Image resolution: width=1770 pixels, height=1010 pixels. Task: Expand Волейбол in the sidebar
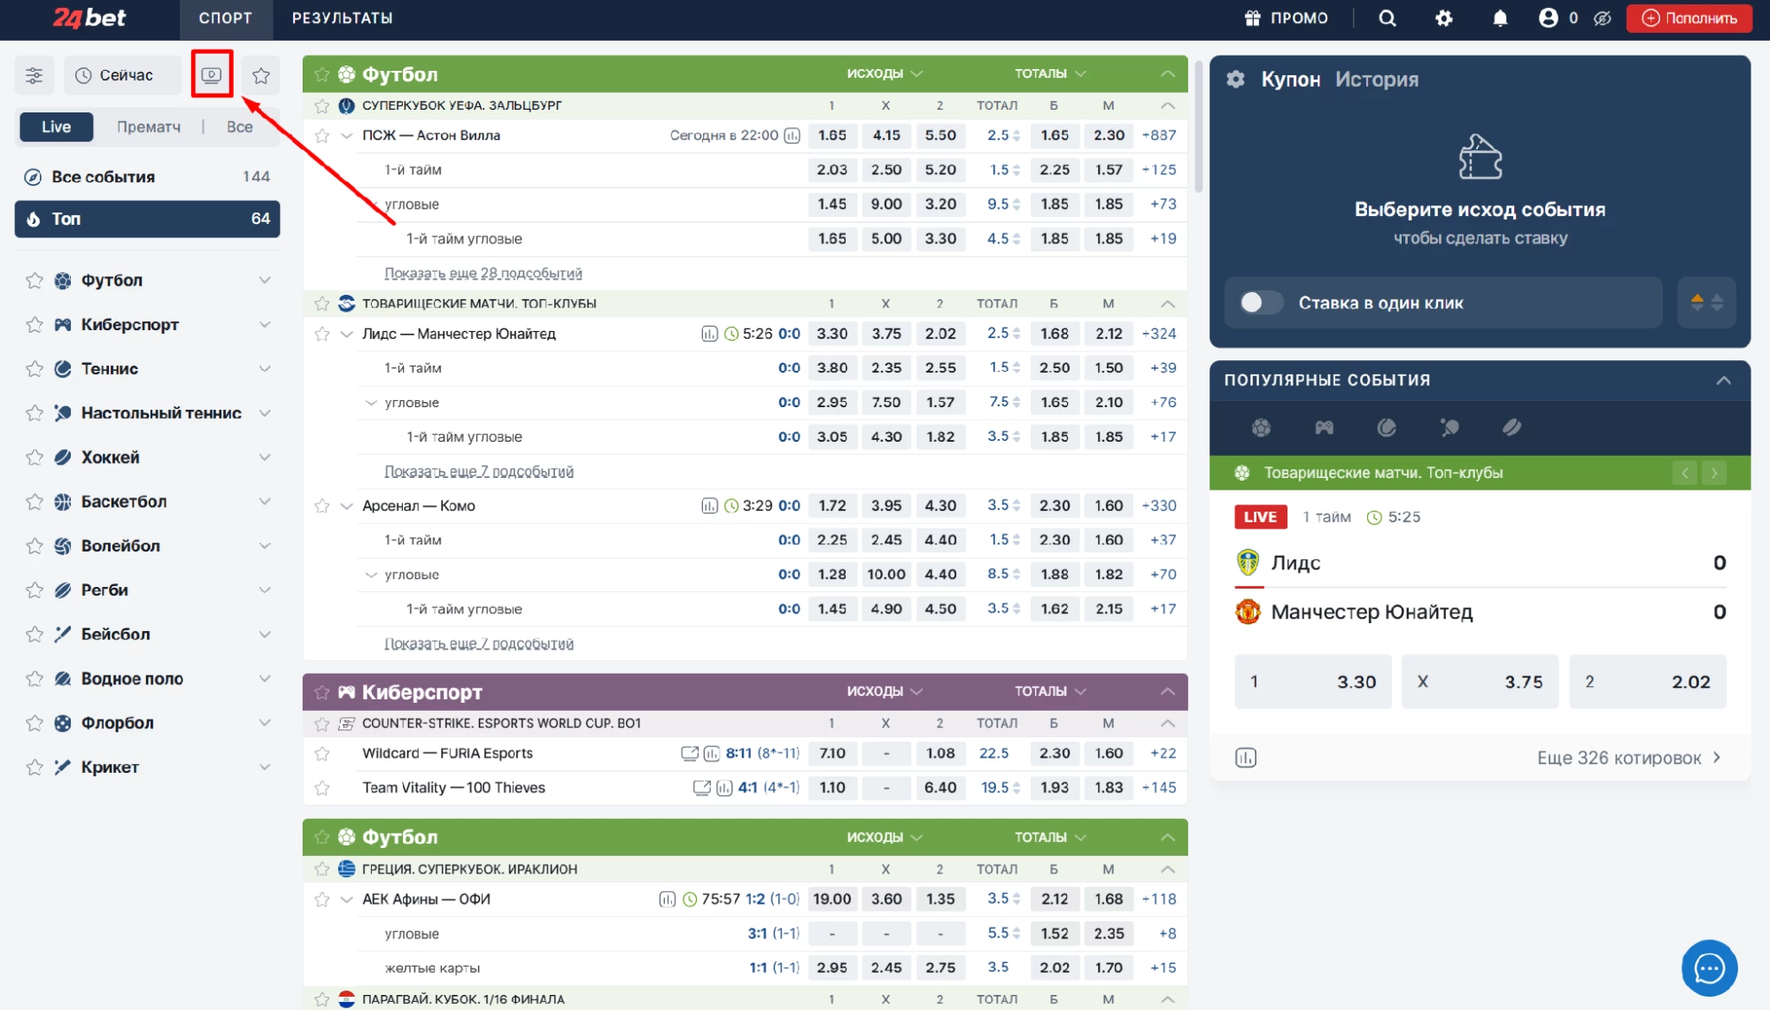265,546
